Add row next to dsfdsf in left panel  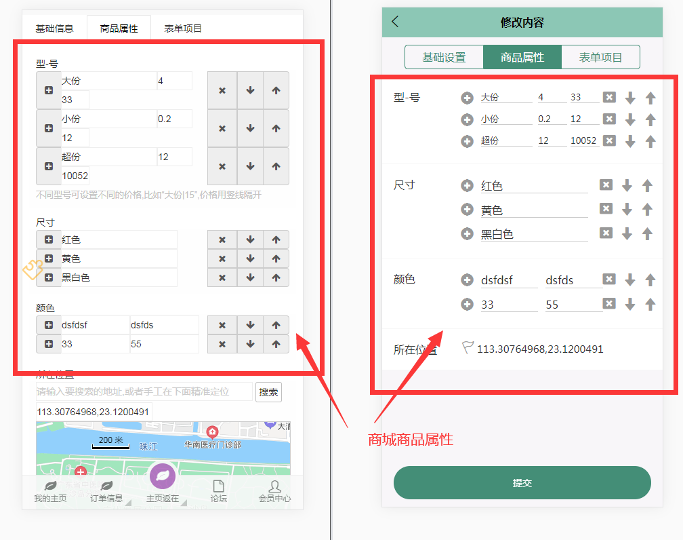pyautogui.click(x=49, y=325)
